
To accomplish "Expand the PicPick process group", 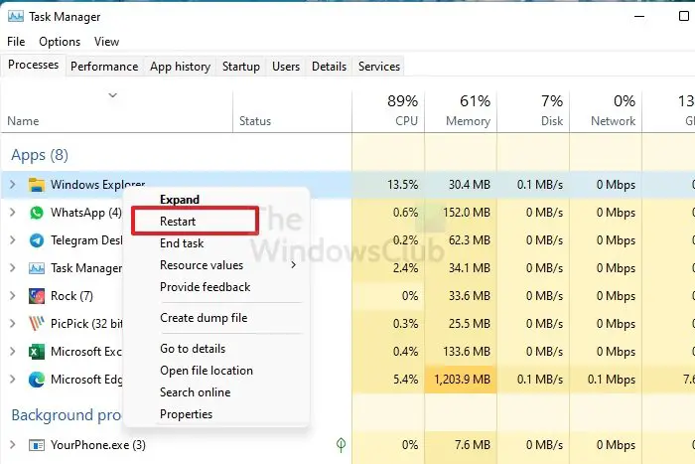I will click(12, 323).
